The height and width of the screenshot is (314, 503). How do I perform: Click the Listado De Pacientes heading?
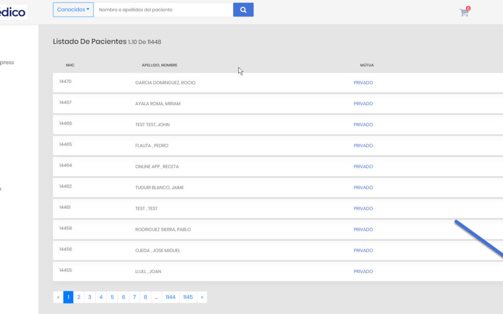(90, 41)
